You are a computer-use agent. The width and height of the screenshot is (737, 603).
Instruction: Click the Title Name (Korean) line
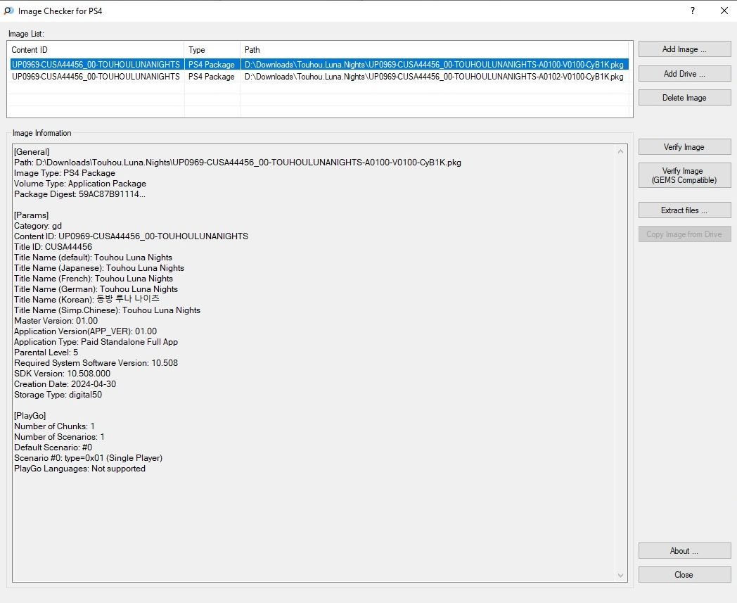pos(86,300)
